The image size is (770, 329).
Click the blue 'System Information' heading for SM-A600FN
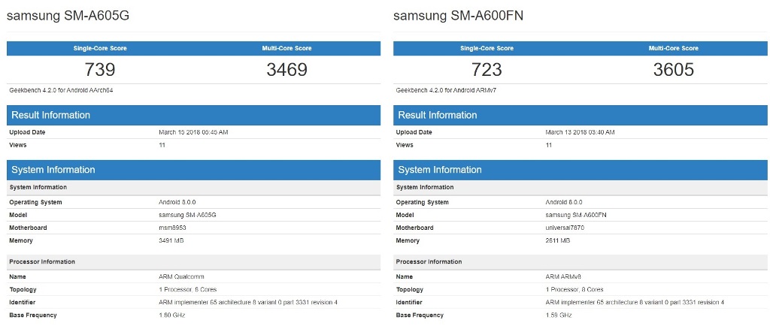440,171
